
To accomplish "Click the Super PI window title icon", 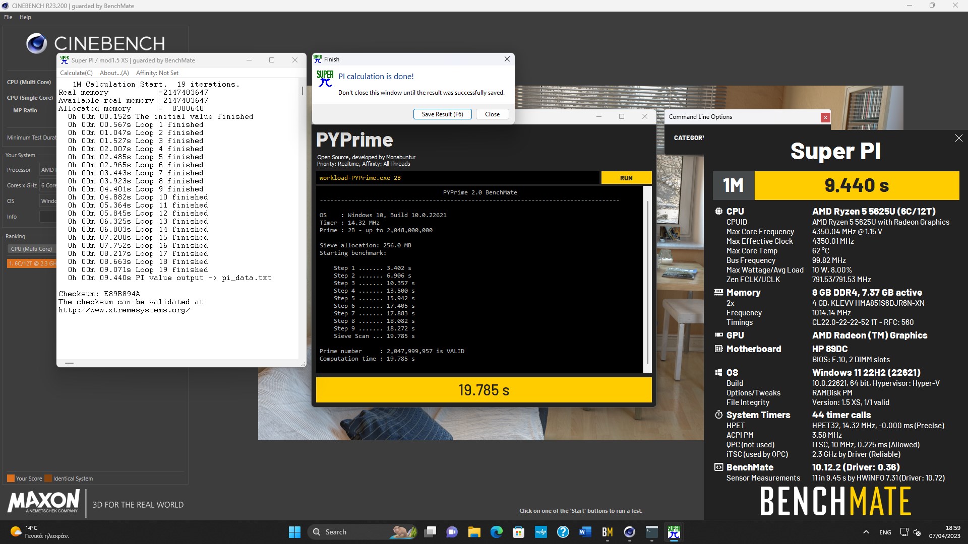I will pos(65,60).
